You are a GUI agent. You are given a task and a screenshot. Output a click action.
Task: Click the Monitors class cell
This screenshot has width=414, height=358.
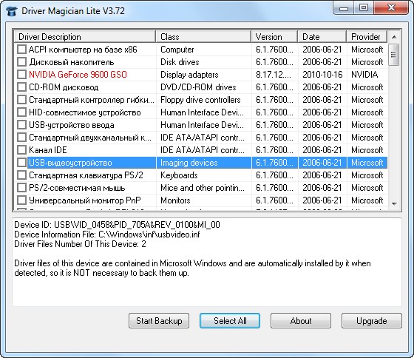175,200
